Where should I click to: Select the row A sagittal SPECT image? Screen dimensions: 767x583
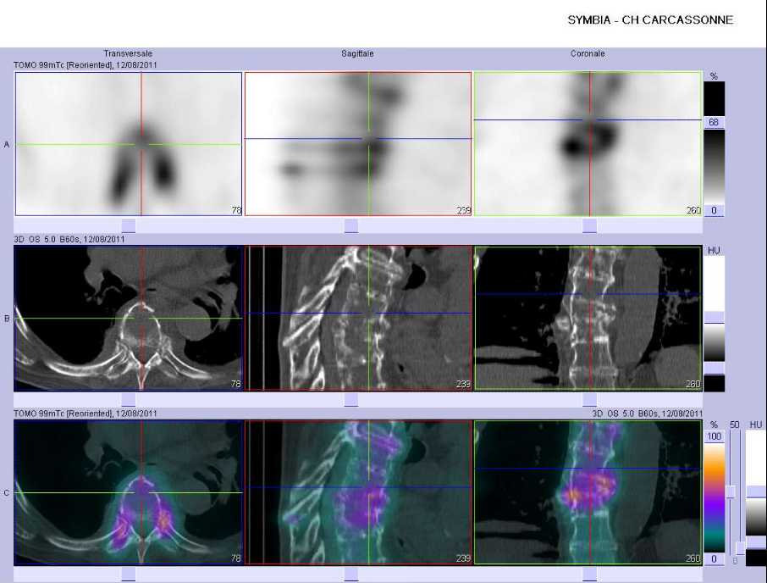[358, 144]
